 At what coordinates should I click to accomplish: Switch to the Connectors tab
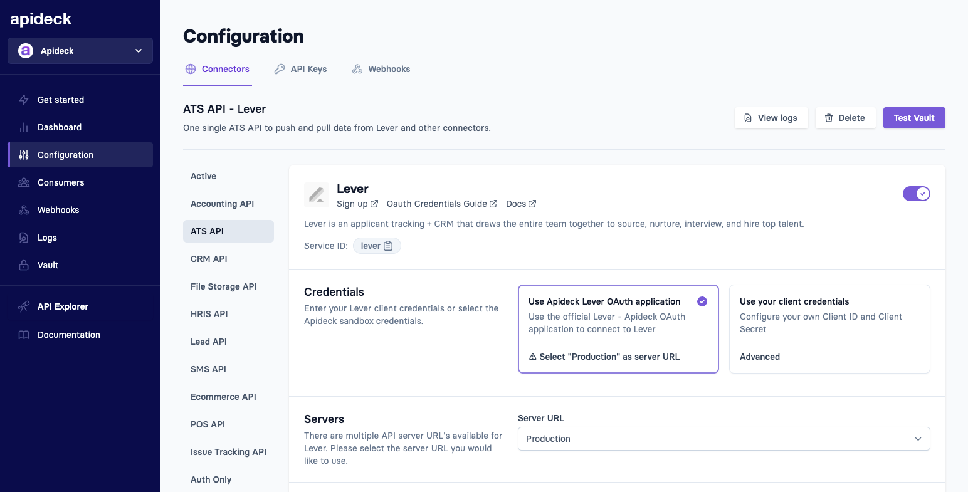[218, 69]
